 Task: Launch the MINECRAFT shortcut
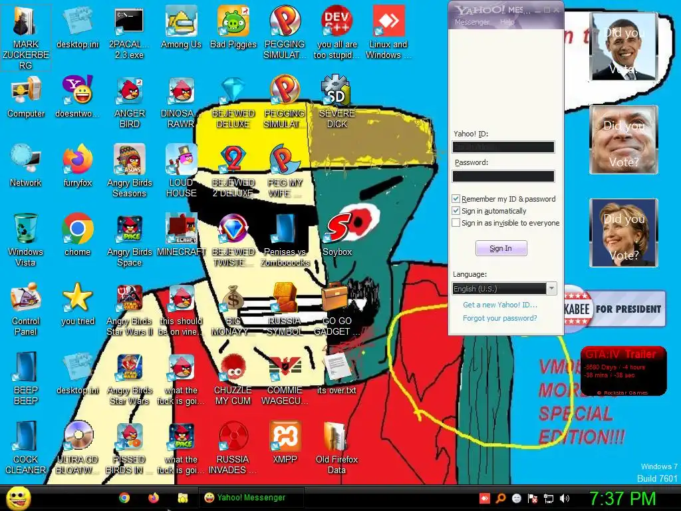tap(181, 235)
